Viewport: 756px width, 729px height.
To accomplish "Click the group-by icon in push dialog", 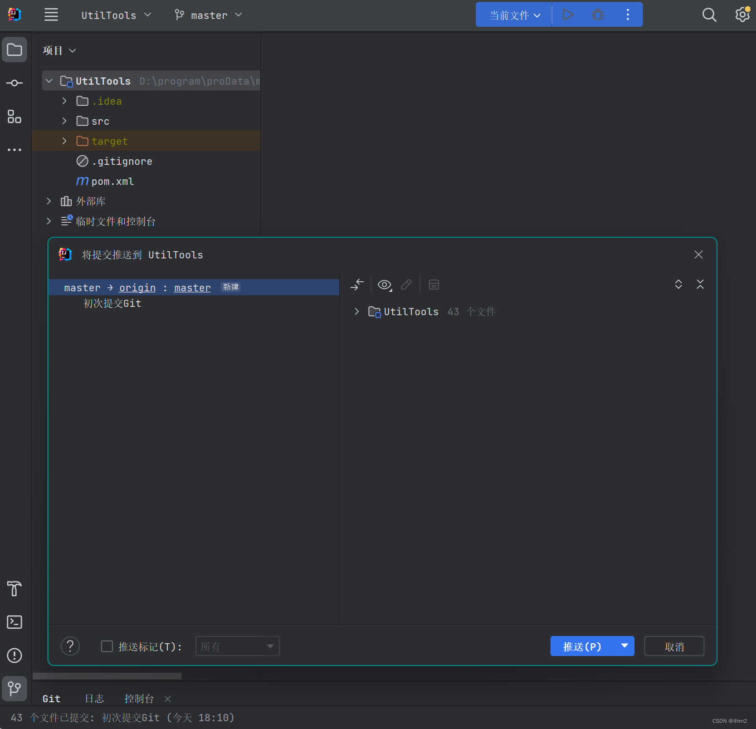I will pos(434,285).
